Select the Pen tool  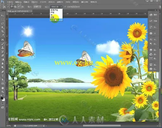[x=3, y=72]
